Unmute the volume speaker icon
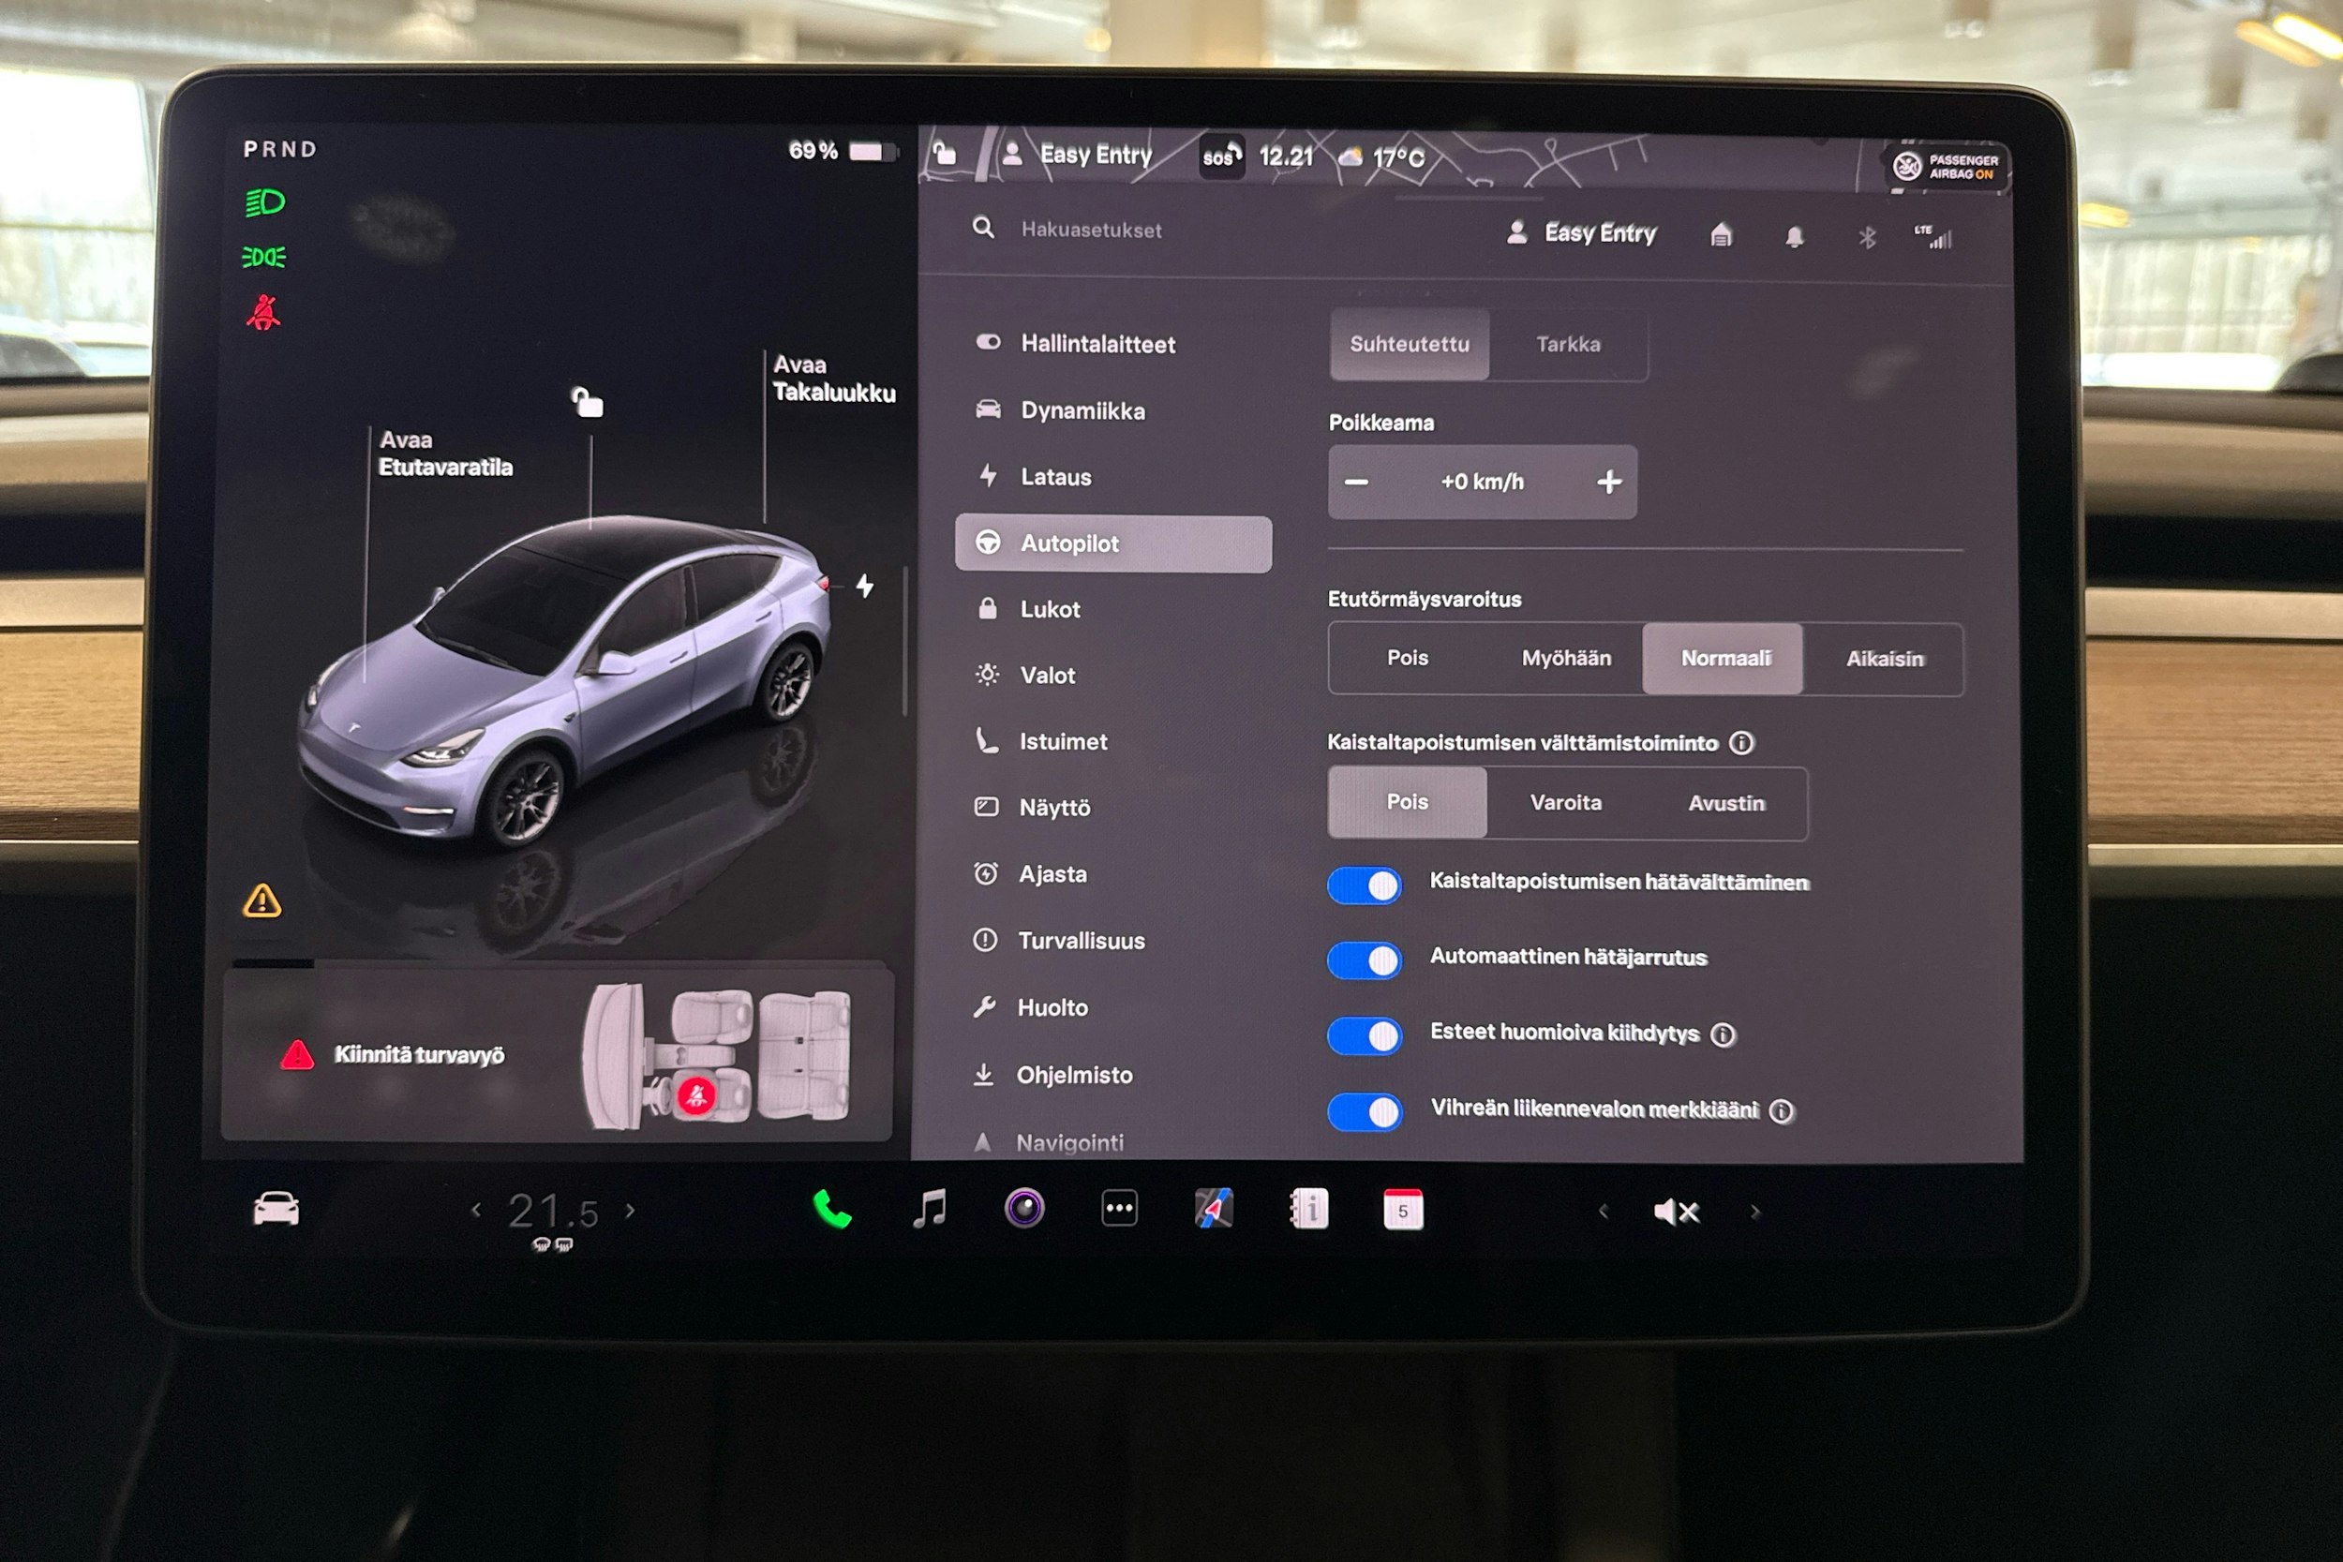2343x1562 pixels. tap(1676, 1212)
